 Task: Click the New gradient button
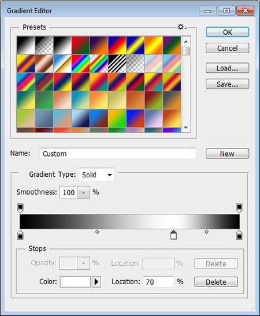coord(227,154)
